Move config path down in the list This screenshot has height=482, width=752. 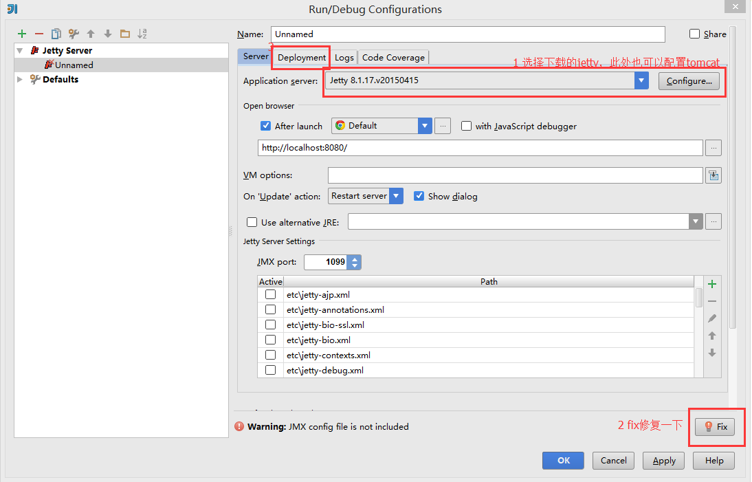coord(712,353)
